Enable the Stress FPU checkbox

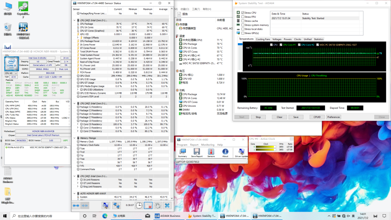[243, 17]
